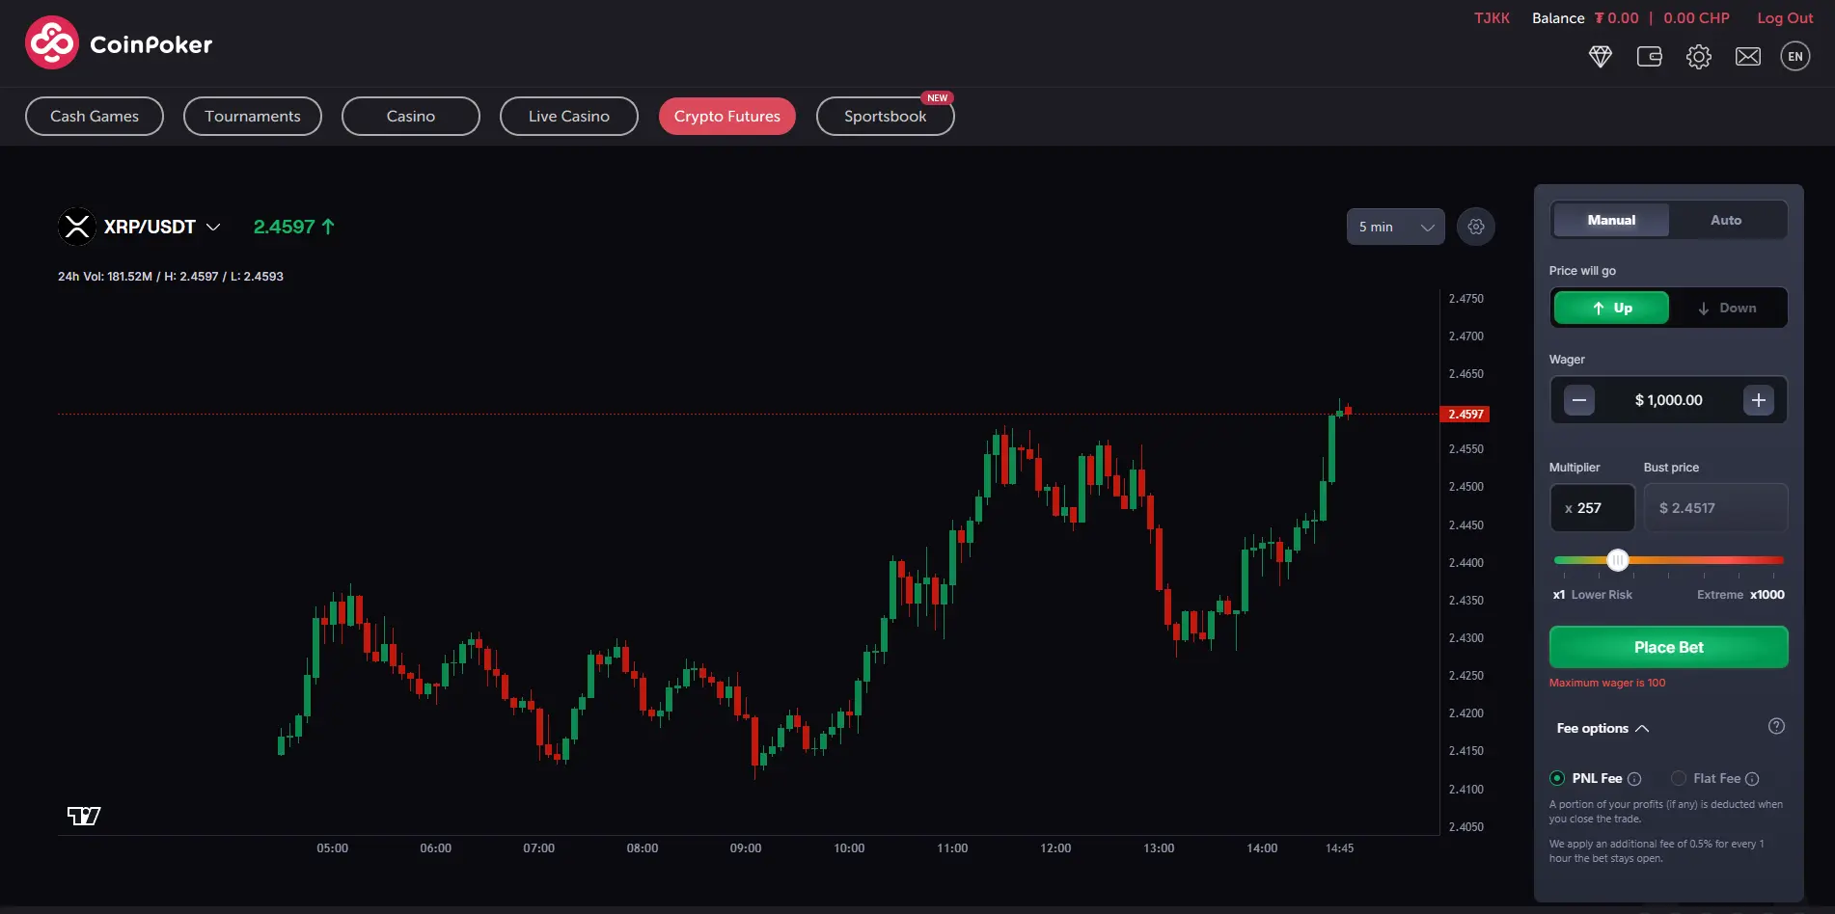Screen dimensions: 1835x914
Task: Click the diamond rewards icon
Action: tap(1601, 56)
